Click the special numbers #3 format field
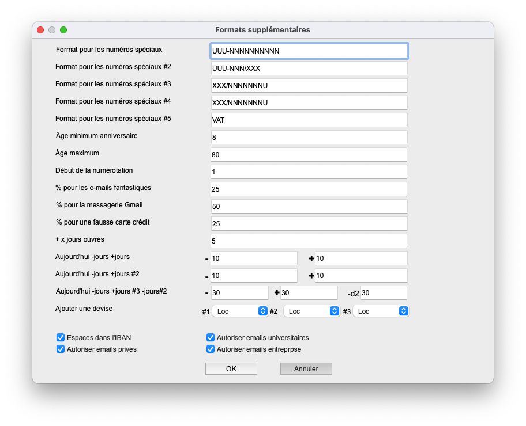526x426 pixels. (309, 85)
